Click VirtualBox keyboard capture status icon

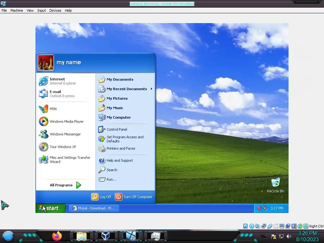[306, 226]
